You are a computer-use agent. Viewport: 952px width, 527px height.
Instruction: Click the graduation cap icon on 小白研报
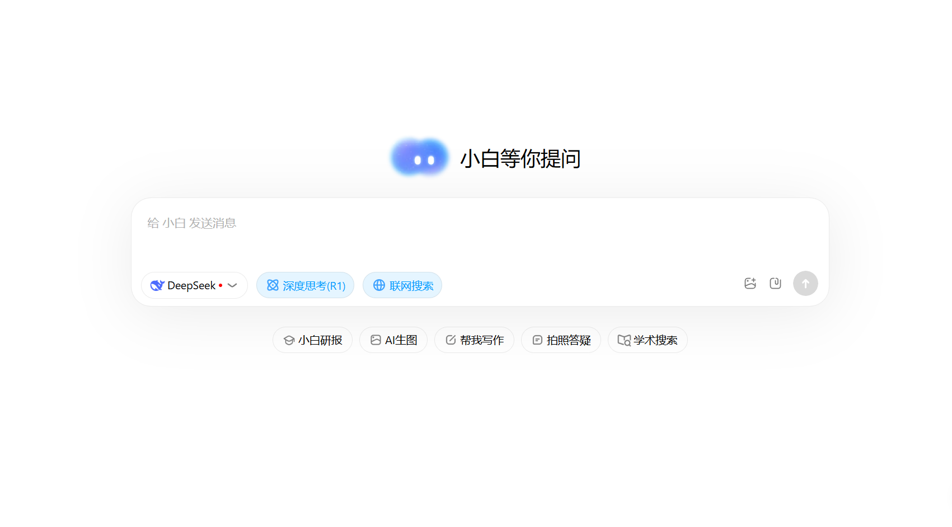288,340
